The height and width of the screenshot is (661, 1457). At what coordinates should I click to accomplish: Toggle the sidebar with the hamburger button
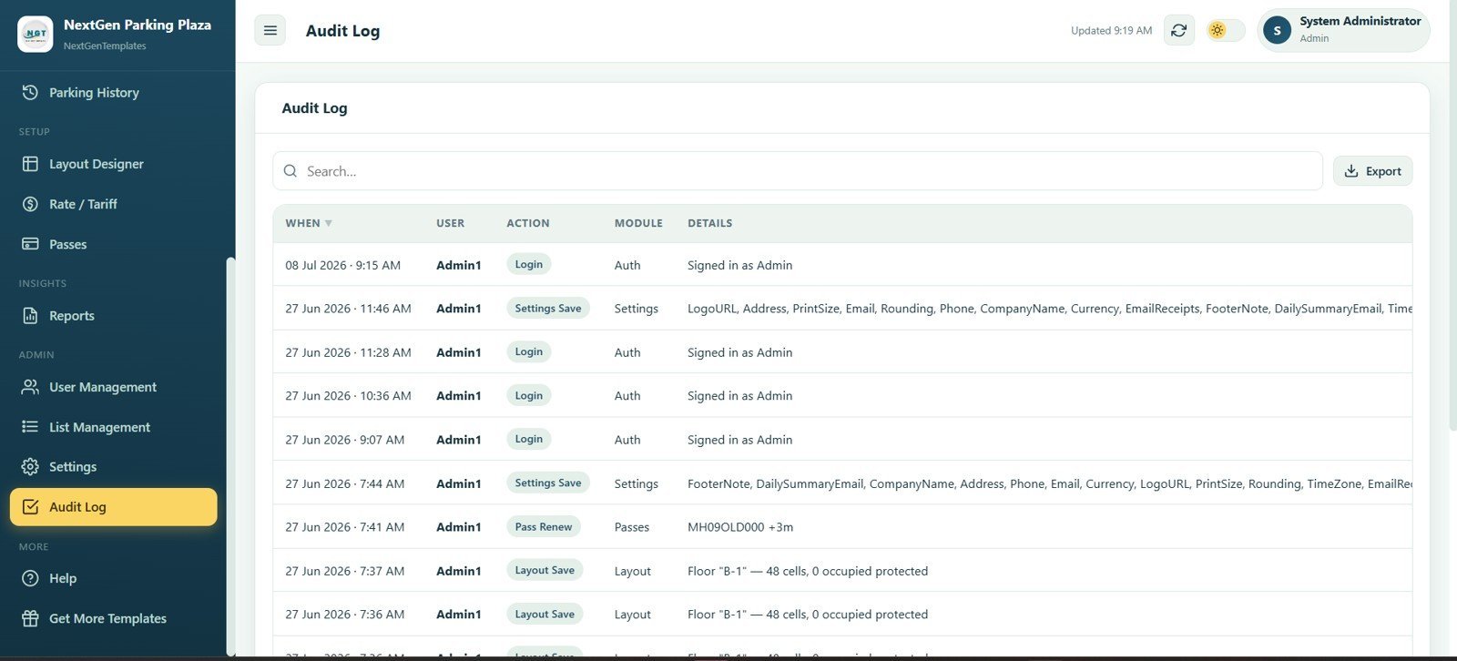pyautogui.click(x=270, y=30)
